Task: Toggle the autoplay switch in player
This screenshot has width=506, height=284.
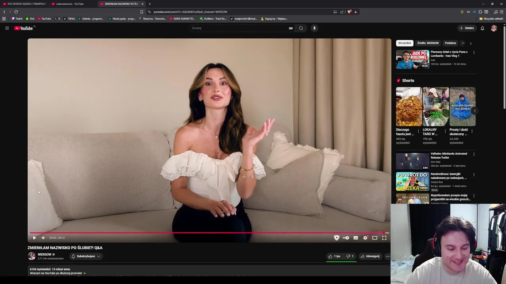Action: click(346, 238)
